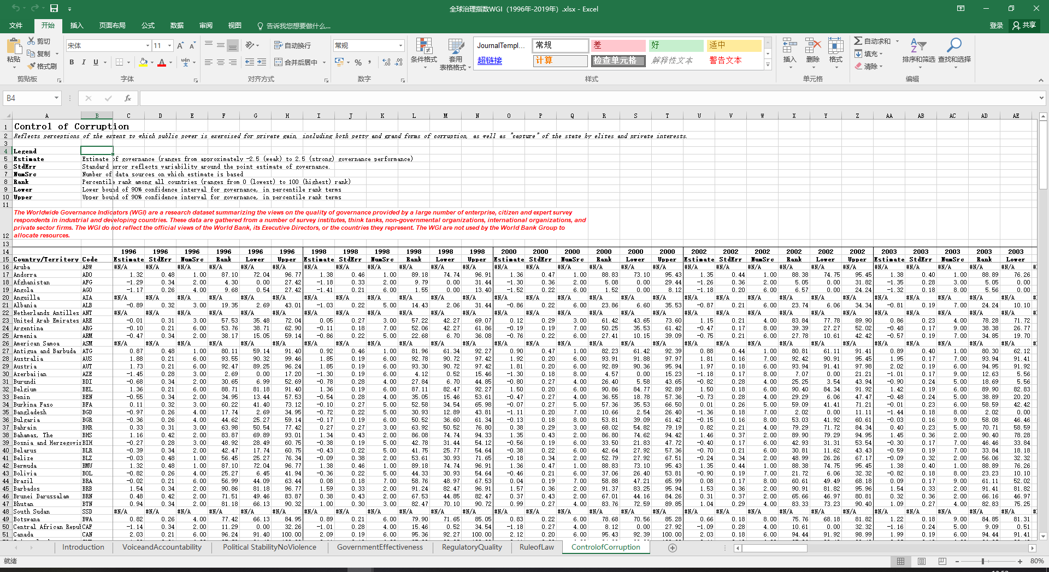Click the New Sheet plus icon
Viewport: 1049px width, 572px height.
tap(673, 547)
